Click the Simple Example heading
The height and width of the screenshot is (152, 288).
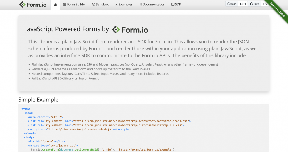click(x=38, y=100)
